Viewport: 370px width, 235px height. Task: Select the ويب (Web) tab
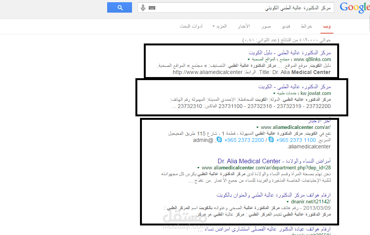click(x=327, y=26)
